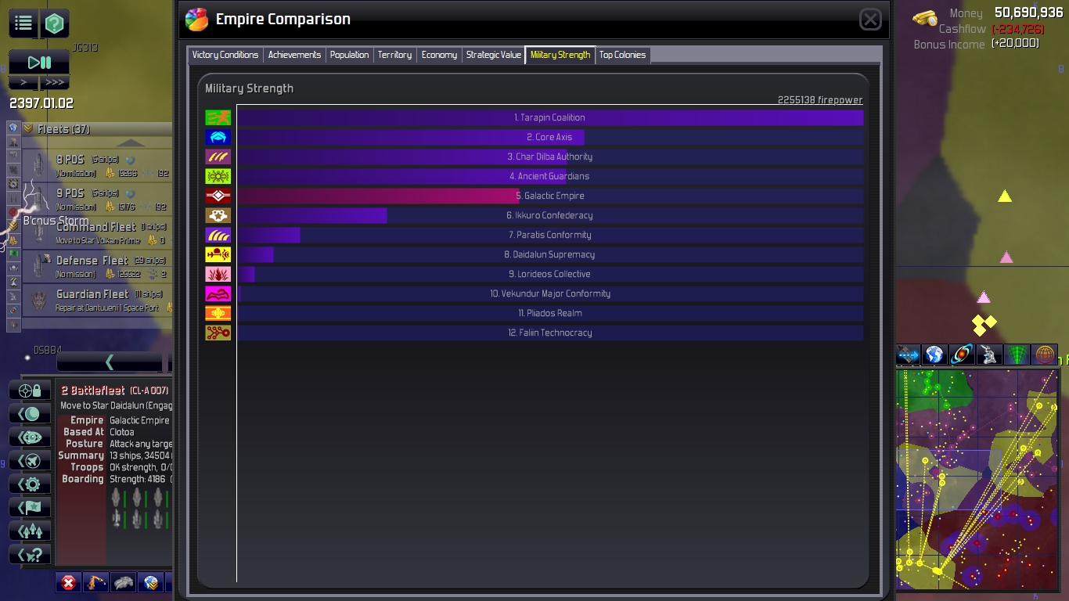Viewport: 1069px width, 601px height.
Task: Click the gold bars money icon
Action: pos(925,17)
